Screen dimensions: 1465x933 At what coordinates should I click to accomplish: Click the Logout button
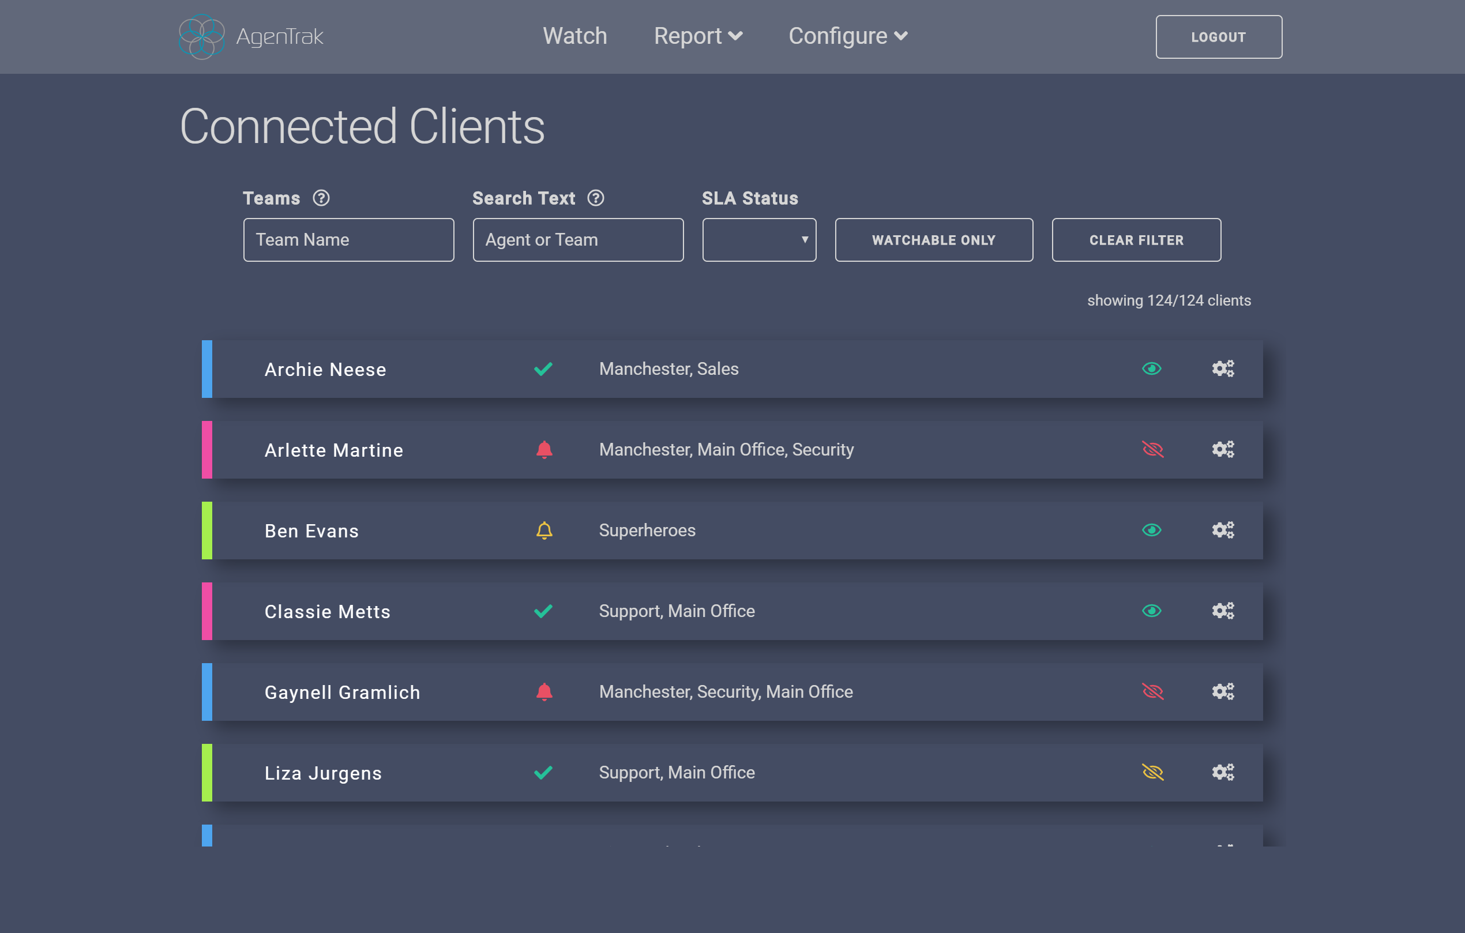[1218, 37]
